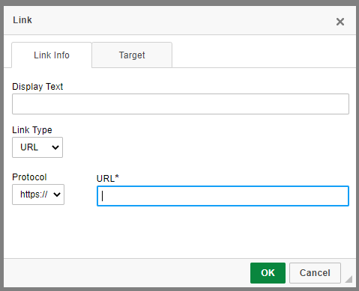The height and width of the screenshot is (291, 359).
Task: Click the empty tab strip beside Target
Action: pyautogui.click(x=264, y=55)
